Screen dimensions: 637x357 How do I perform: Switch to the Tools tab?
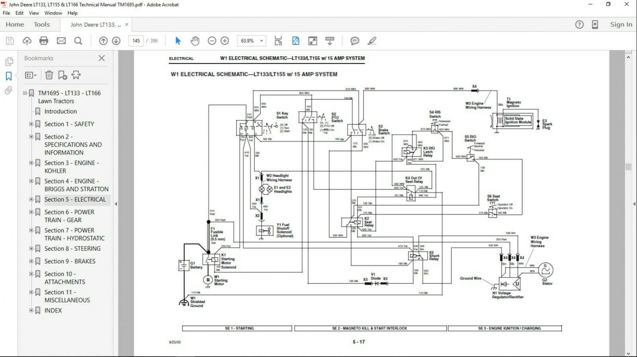tap(42, 25)
